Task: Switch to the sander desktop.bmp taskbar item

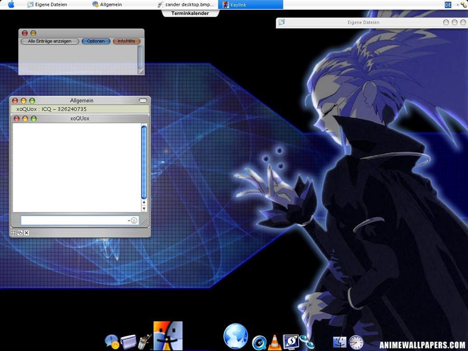Action: coord(185,5)
